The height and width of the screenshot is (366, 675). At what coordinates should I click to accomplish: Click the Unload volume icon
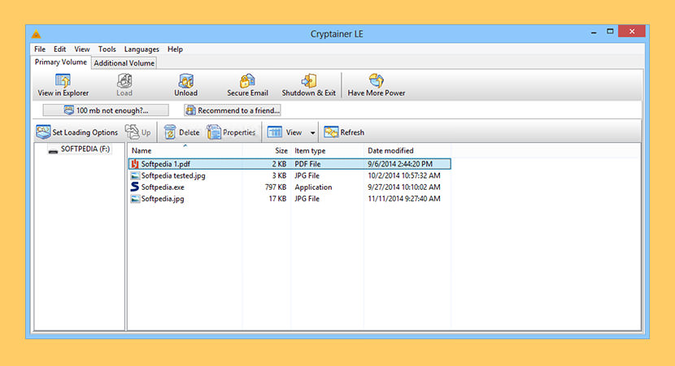(186, 80)
